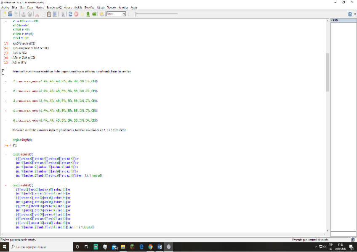Image resolution: width=357 pixels, height=252 pixels.
Task: Restart Maxima using the blue arrows icon
Action: (70, 14)
